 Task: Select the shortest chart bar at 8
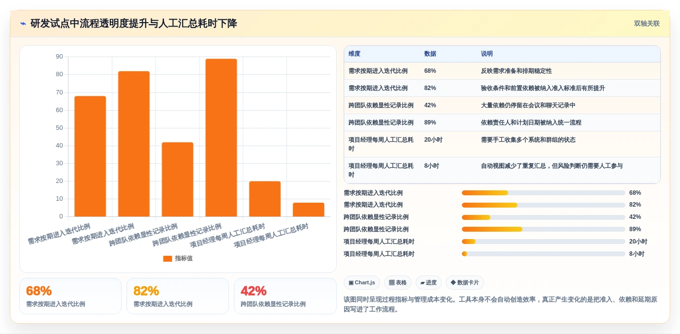tap(308, 210)
